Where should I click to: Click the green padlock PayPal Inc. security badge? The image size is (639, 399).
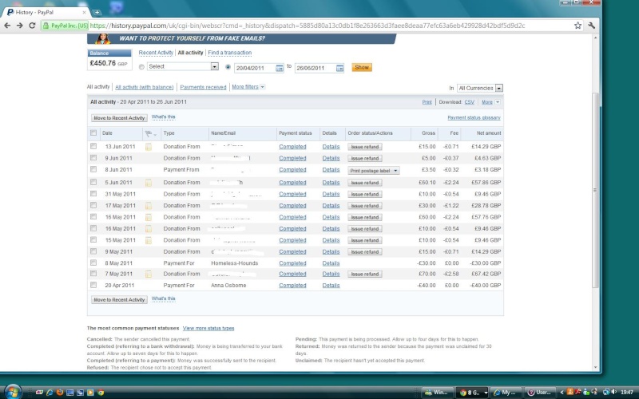coord(65,26)
